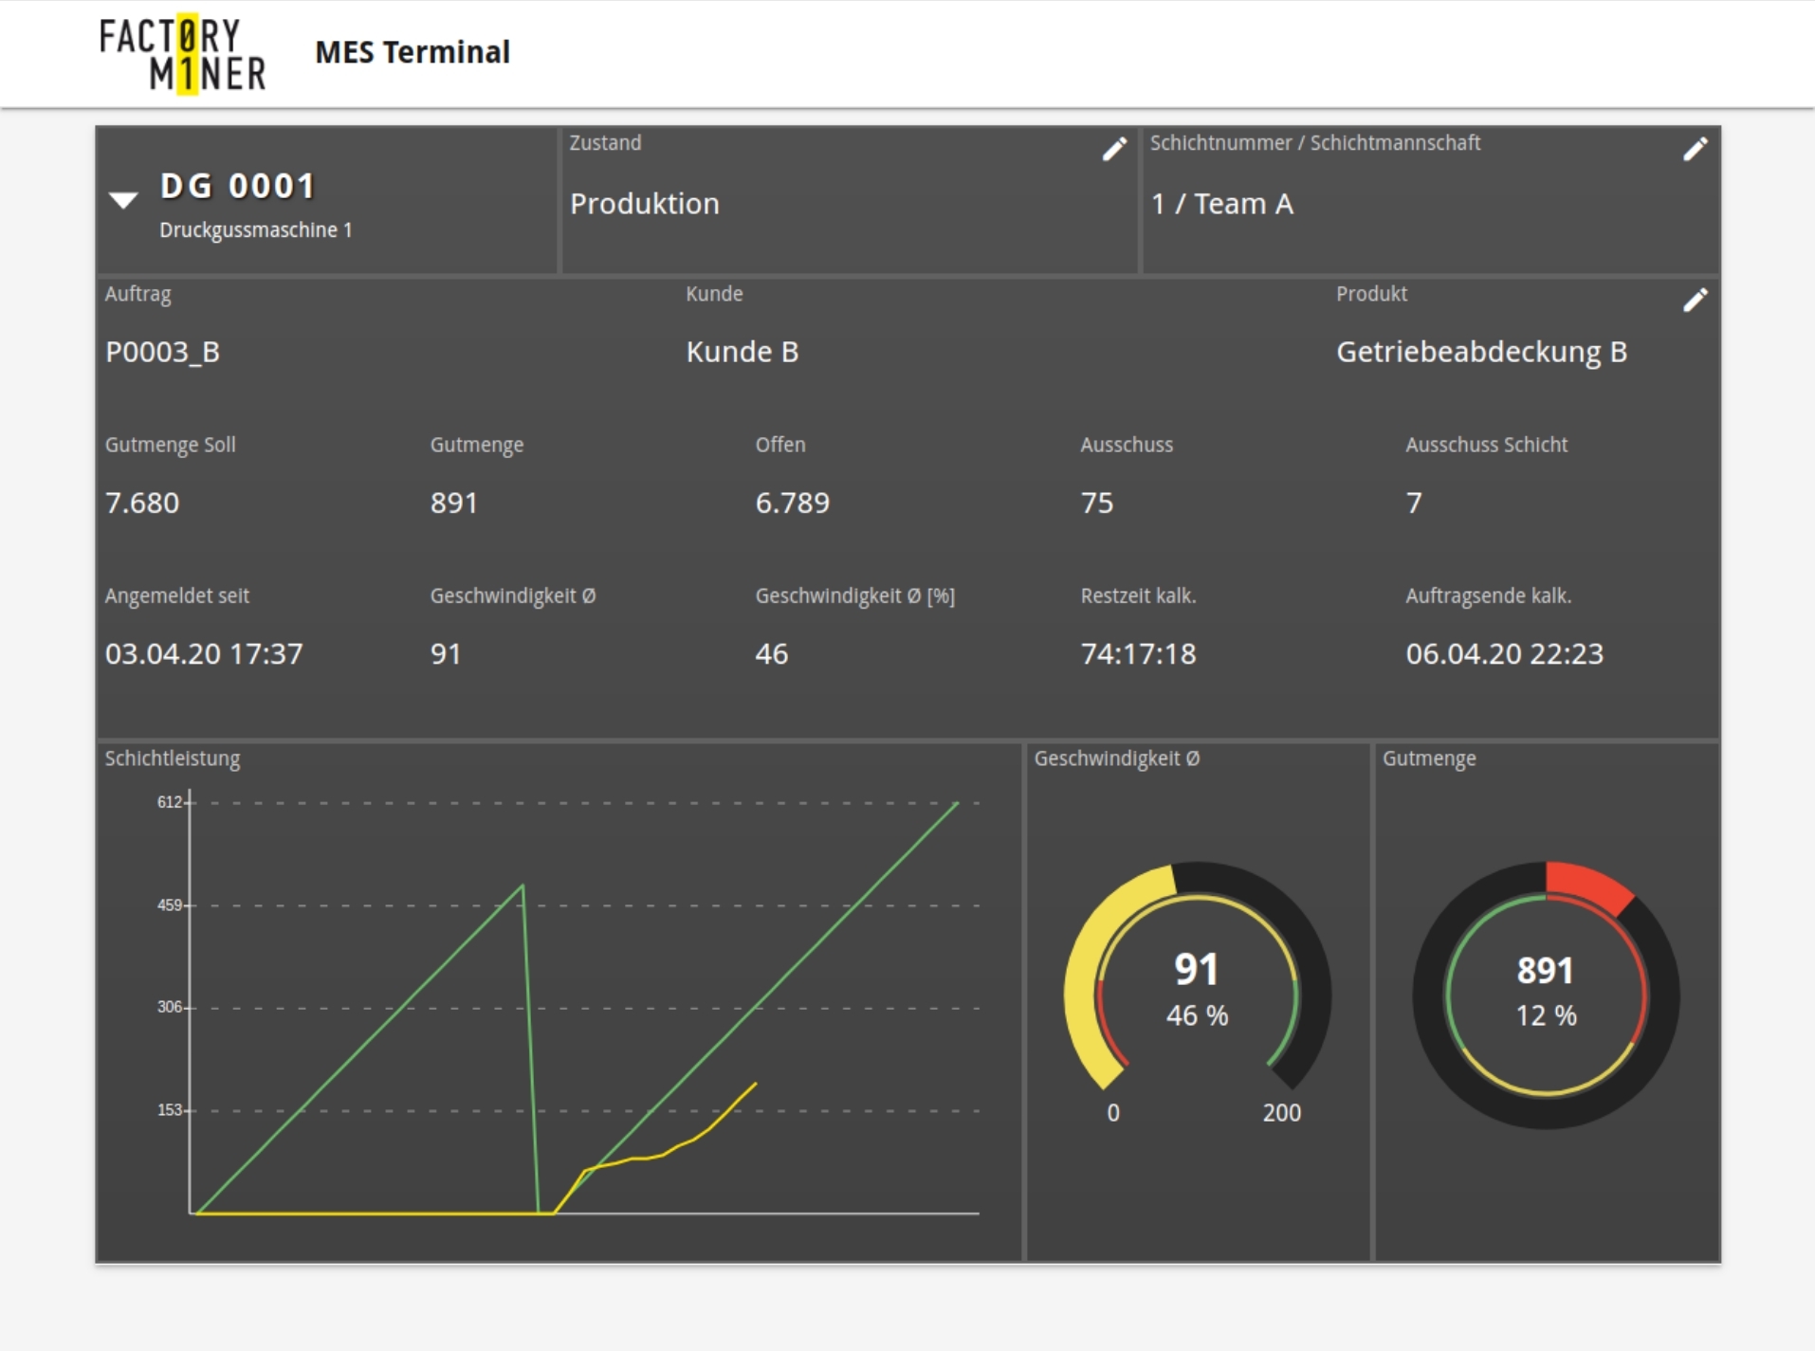Click the Auftragsende kalk. date 06.04.20 22:23

(x=1505, y=653)
